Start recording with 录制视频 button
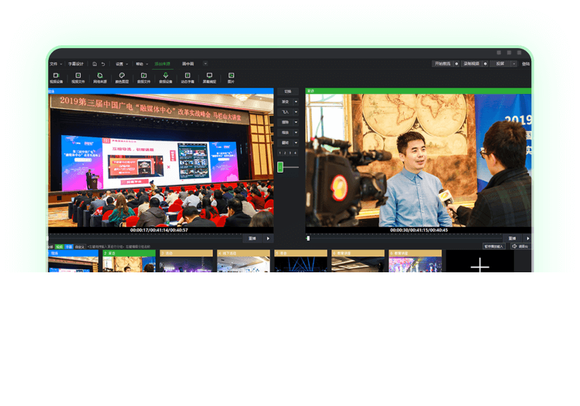580x406 pixels. pos(471,63)
